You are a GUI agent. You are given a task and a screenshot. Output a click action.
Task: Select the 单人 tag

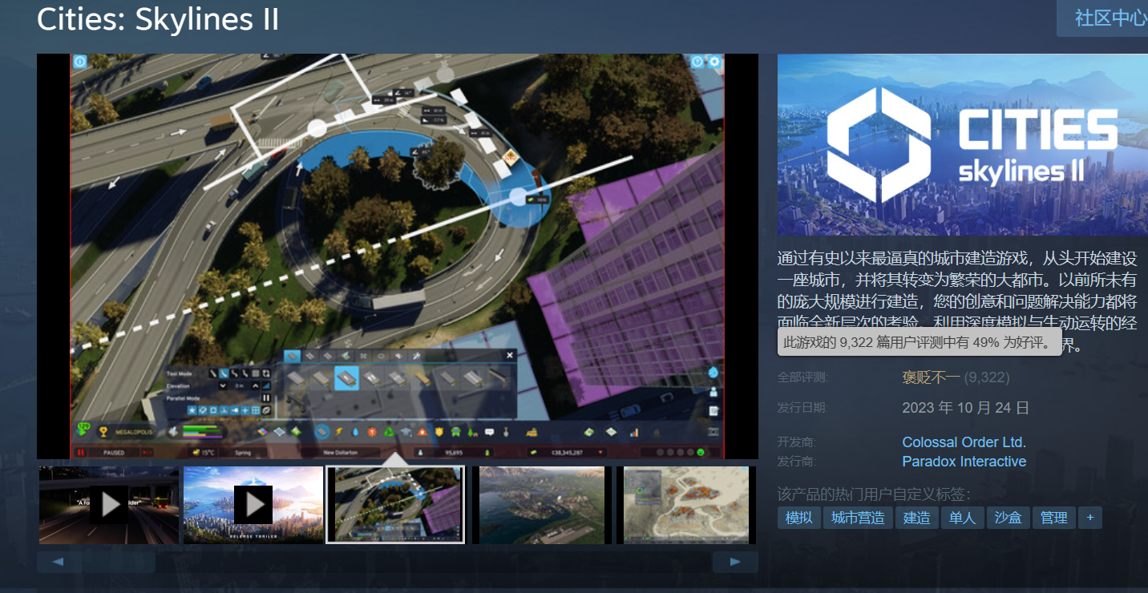[x=962, y=518]
